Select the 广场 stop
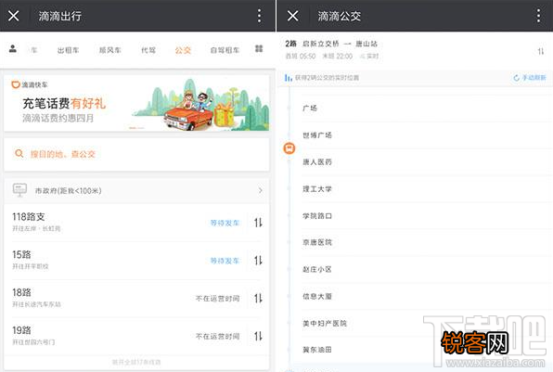Screen dimensions: 553x372 pyautogui.click(x=310, y=108)
